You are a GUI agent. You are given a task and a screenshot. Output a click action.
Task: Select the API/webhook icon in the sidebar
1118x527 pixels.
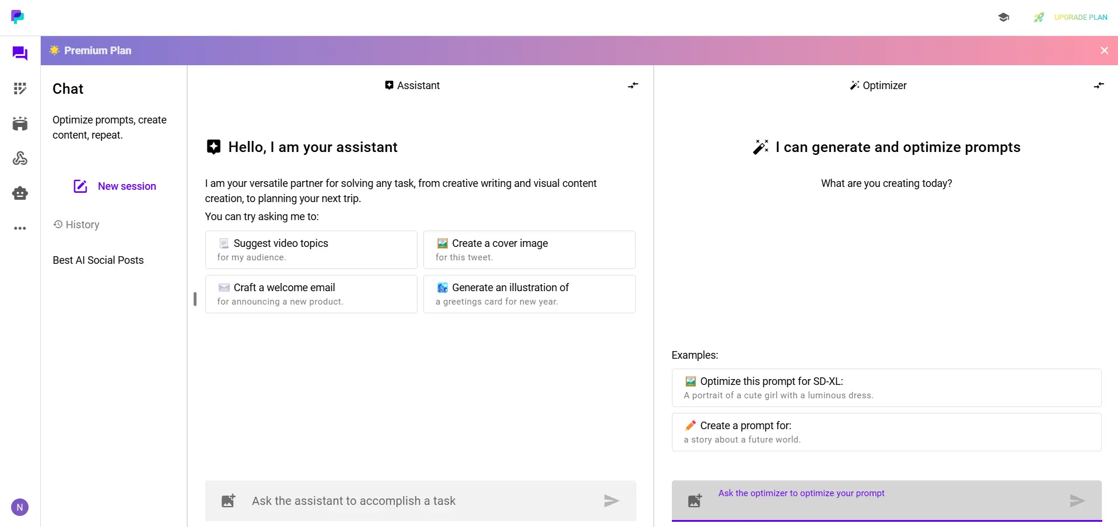click(x=20, y=158)
